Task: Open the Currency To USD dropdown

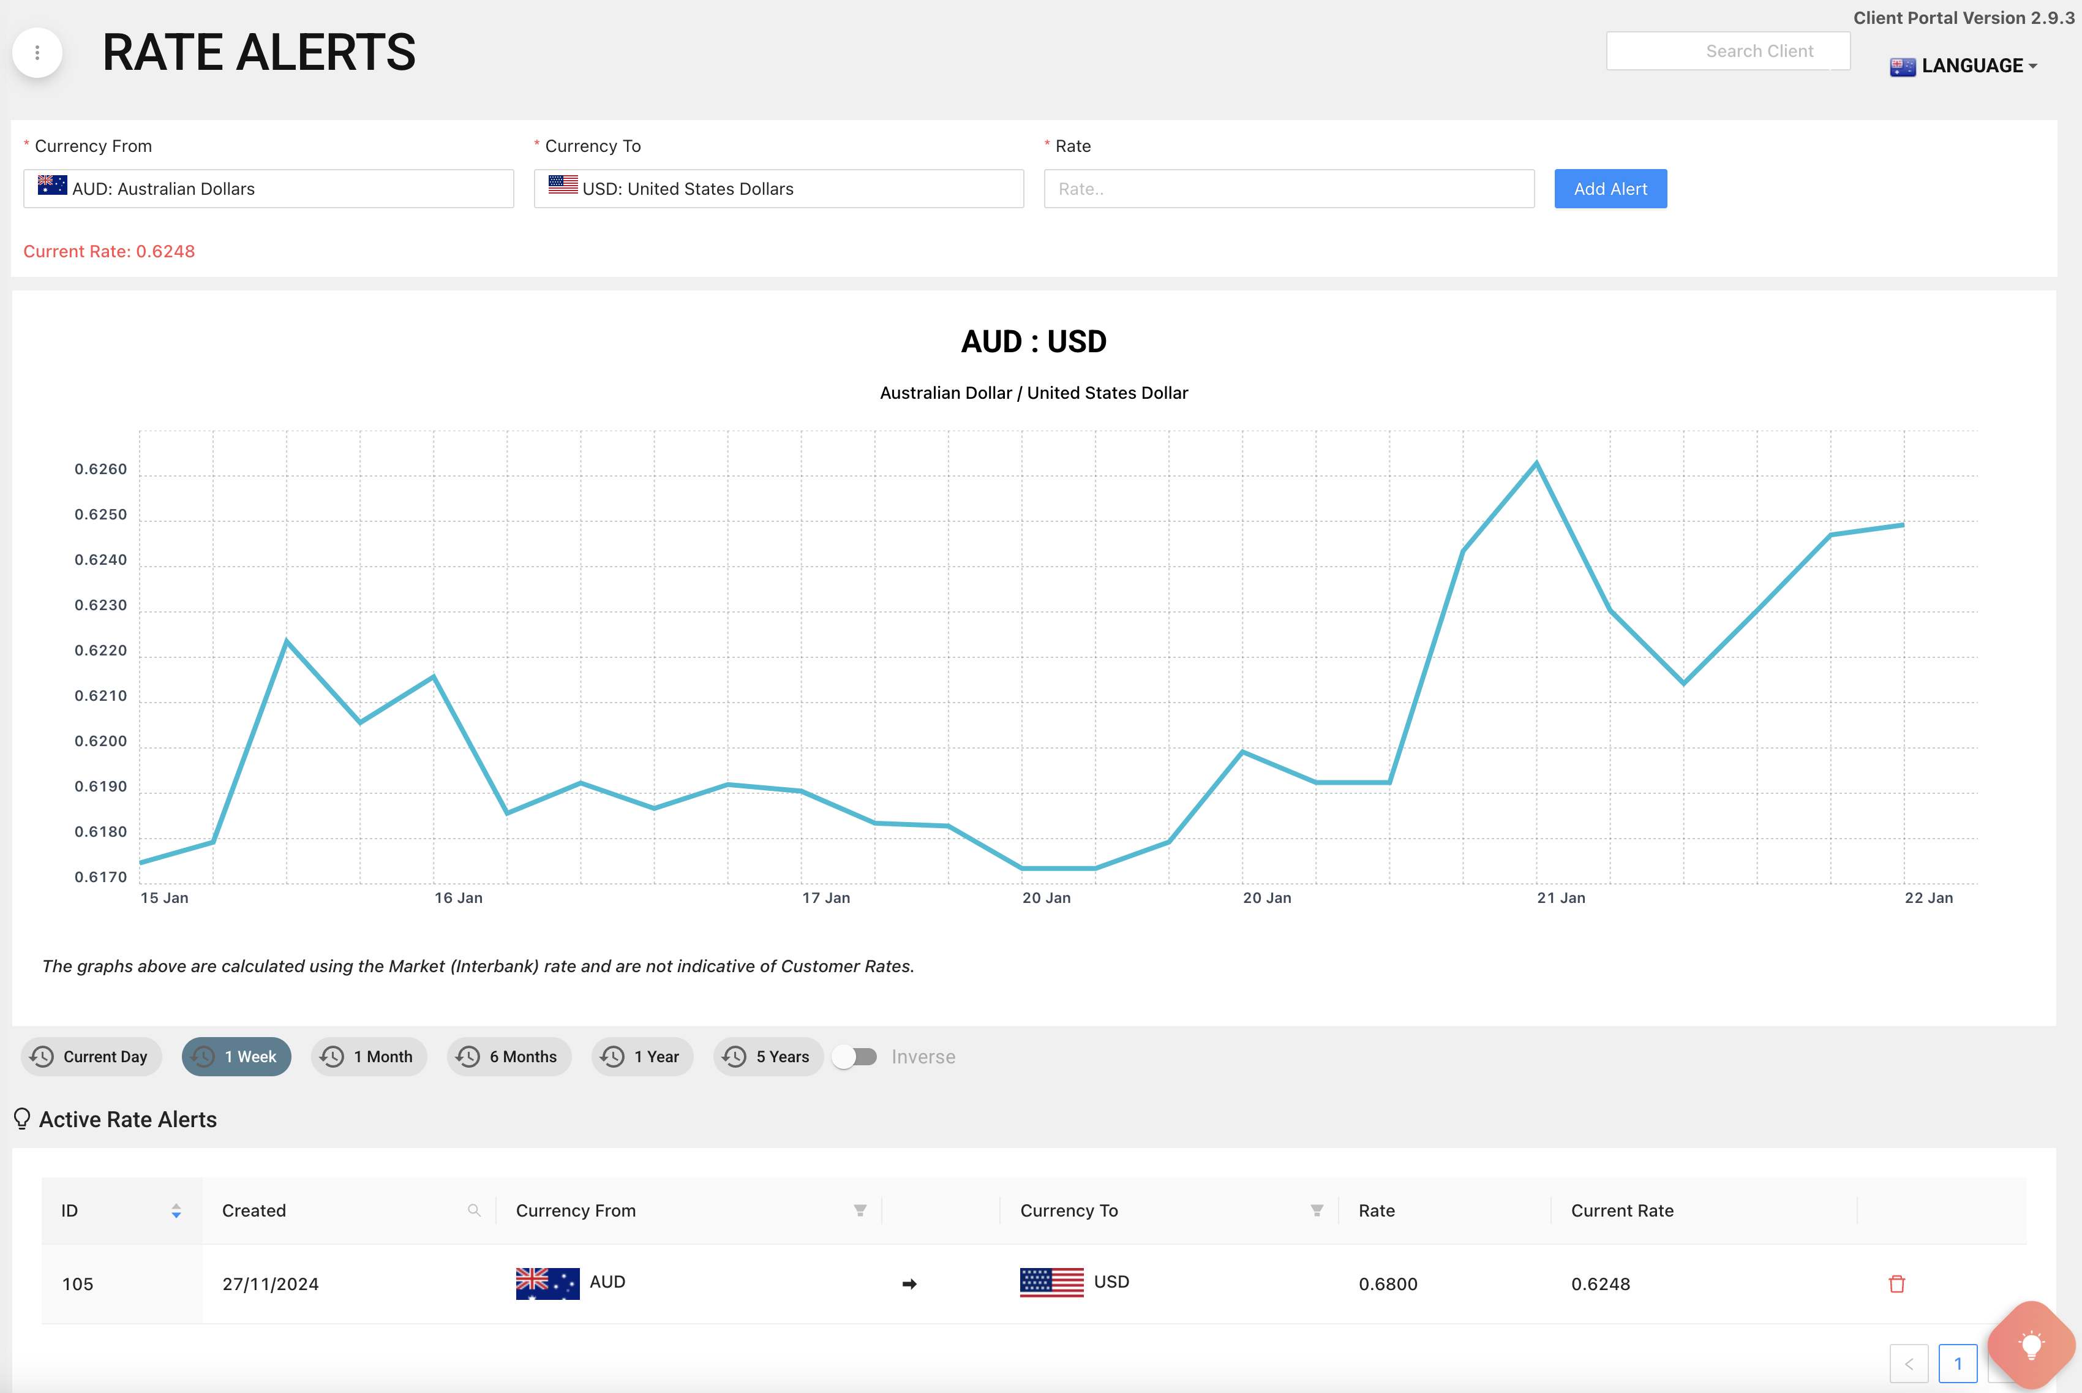Action: click(778, 188)
